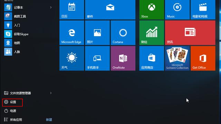
Task: Open the 电影和电视 tile
Action: point(203,10)
